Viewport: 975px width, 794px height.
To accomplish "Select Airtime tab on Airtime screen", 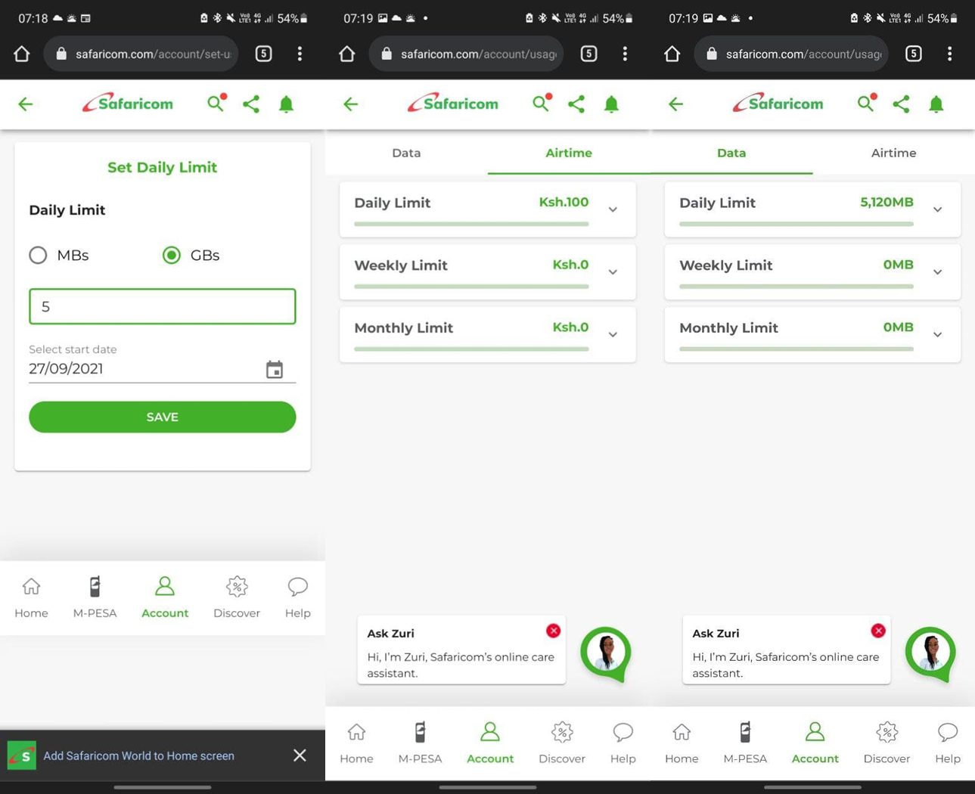I will coord(569,153).
